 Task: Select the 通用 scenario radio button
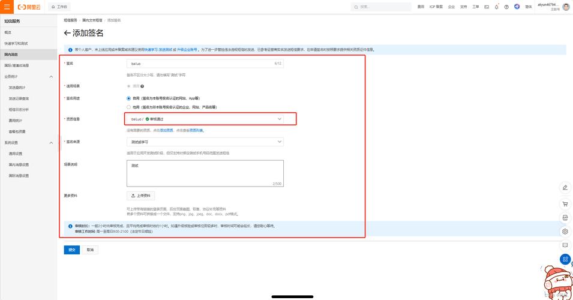click(x=128, y=86)
